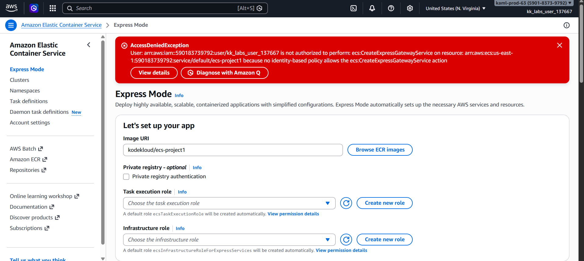Image resolution: width=584 pixels, height=261 pixels.
Task: Click the New badge beside Daemon task definitions
Action: [76, 112]
